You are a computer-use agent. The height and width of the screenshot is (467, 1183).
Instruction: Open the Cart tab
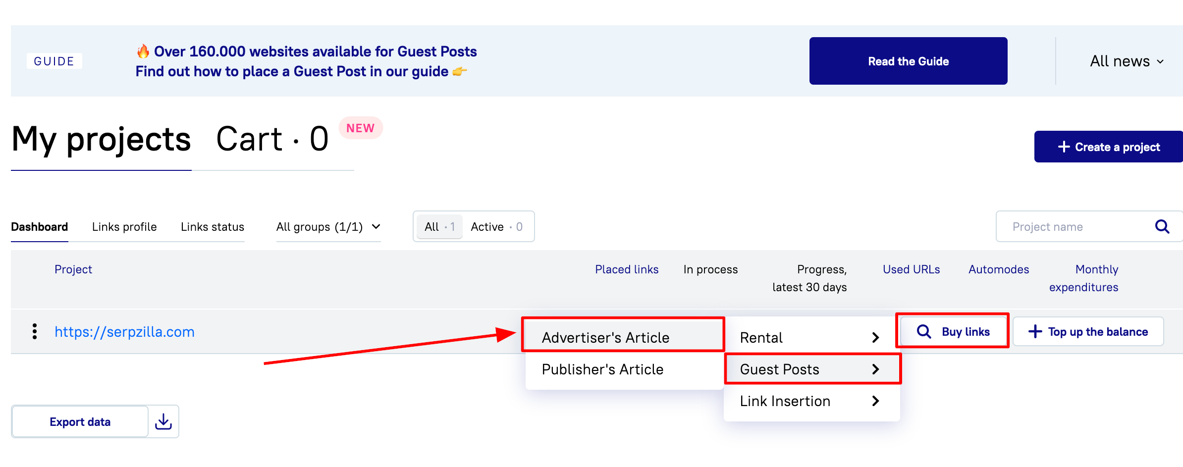pos(272,139)
